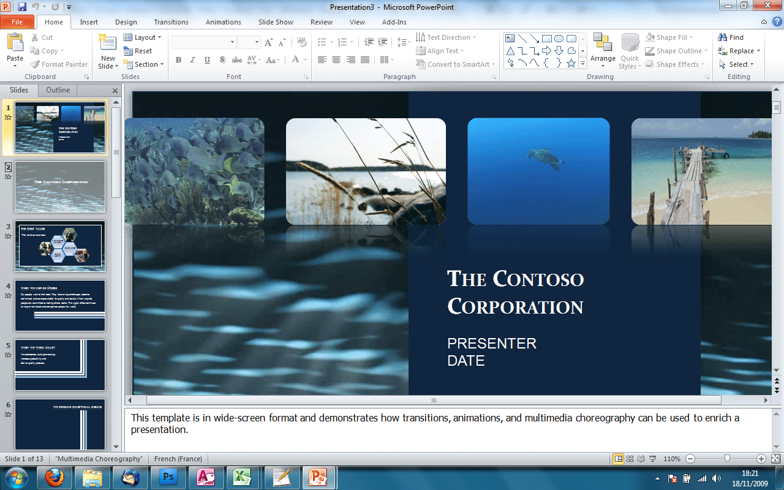The width and height of the screenshot is (784, 490).
Task: Open the Arrange dropdown
Action: [x=603, y=50]
